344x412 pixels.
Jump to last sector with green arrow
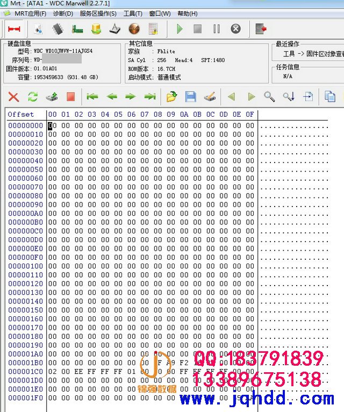150,97
